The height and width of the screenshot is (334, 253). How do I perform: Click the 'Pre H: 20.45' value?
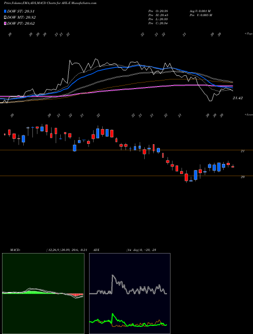(x=158, y=15)
